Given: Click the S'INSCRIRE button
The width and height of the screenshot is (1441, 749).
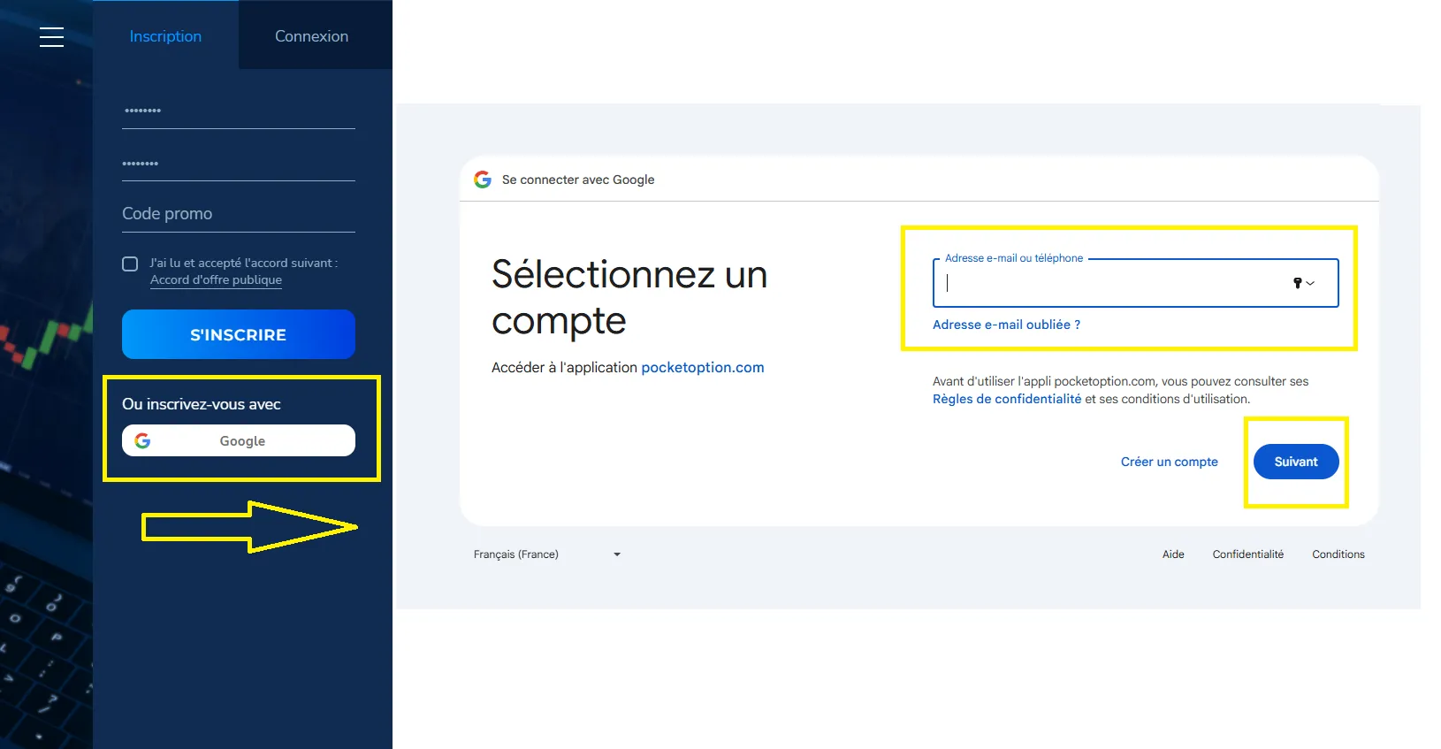Looking at the screenshot, I should 239,334.
